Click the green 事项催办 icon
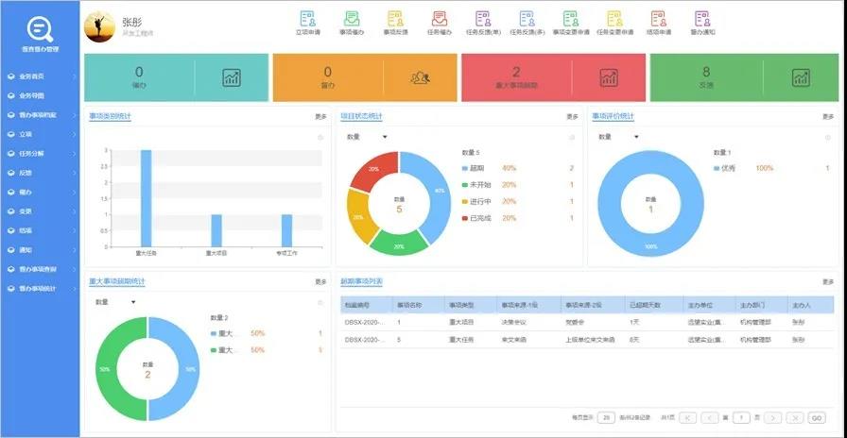Screen dimensions: 847x438 pos(352,19)
